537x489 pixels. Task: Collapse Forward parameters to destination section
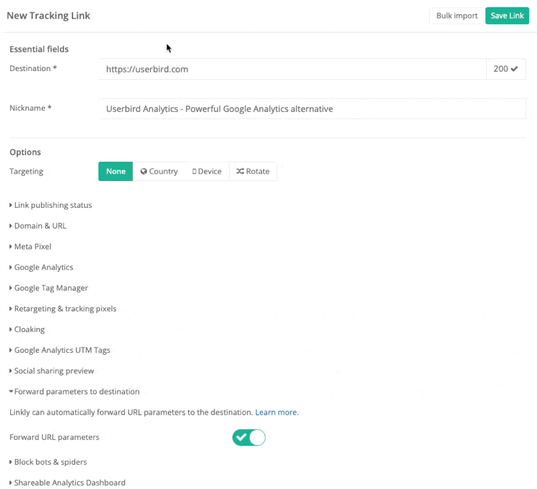(77, 392)
